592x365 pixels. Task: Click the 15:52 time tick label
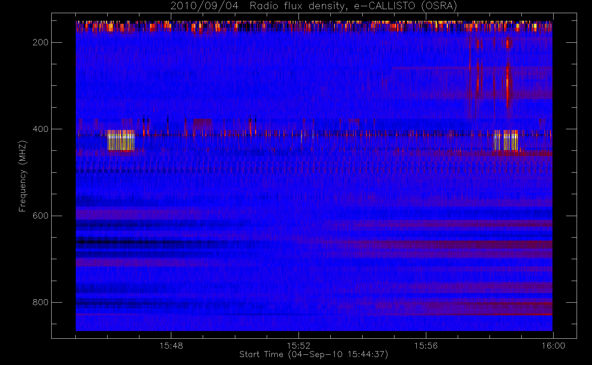pyautogui.click(x=299, y=346)
